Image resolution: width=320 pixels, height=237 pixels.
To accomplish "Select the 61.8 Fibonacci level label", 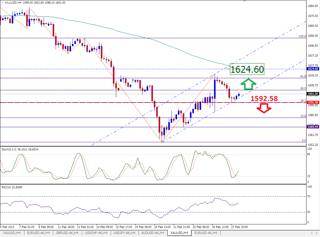I will (x=303, y=76).
